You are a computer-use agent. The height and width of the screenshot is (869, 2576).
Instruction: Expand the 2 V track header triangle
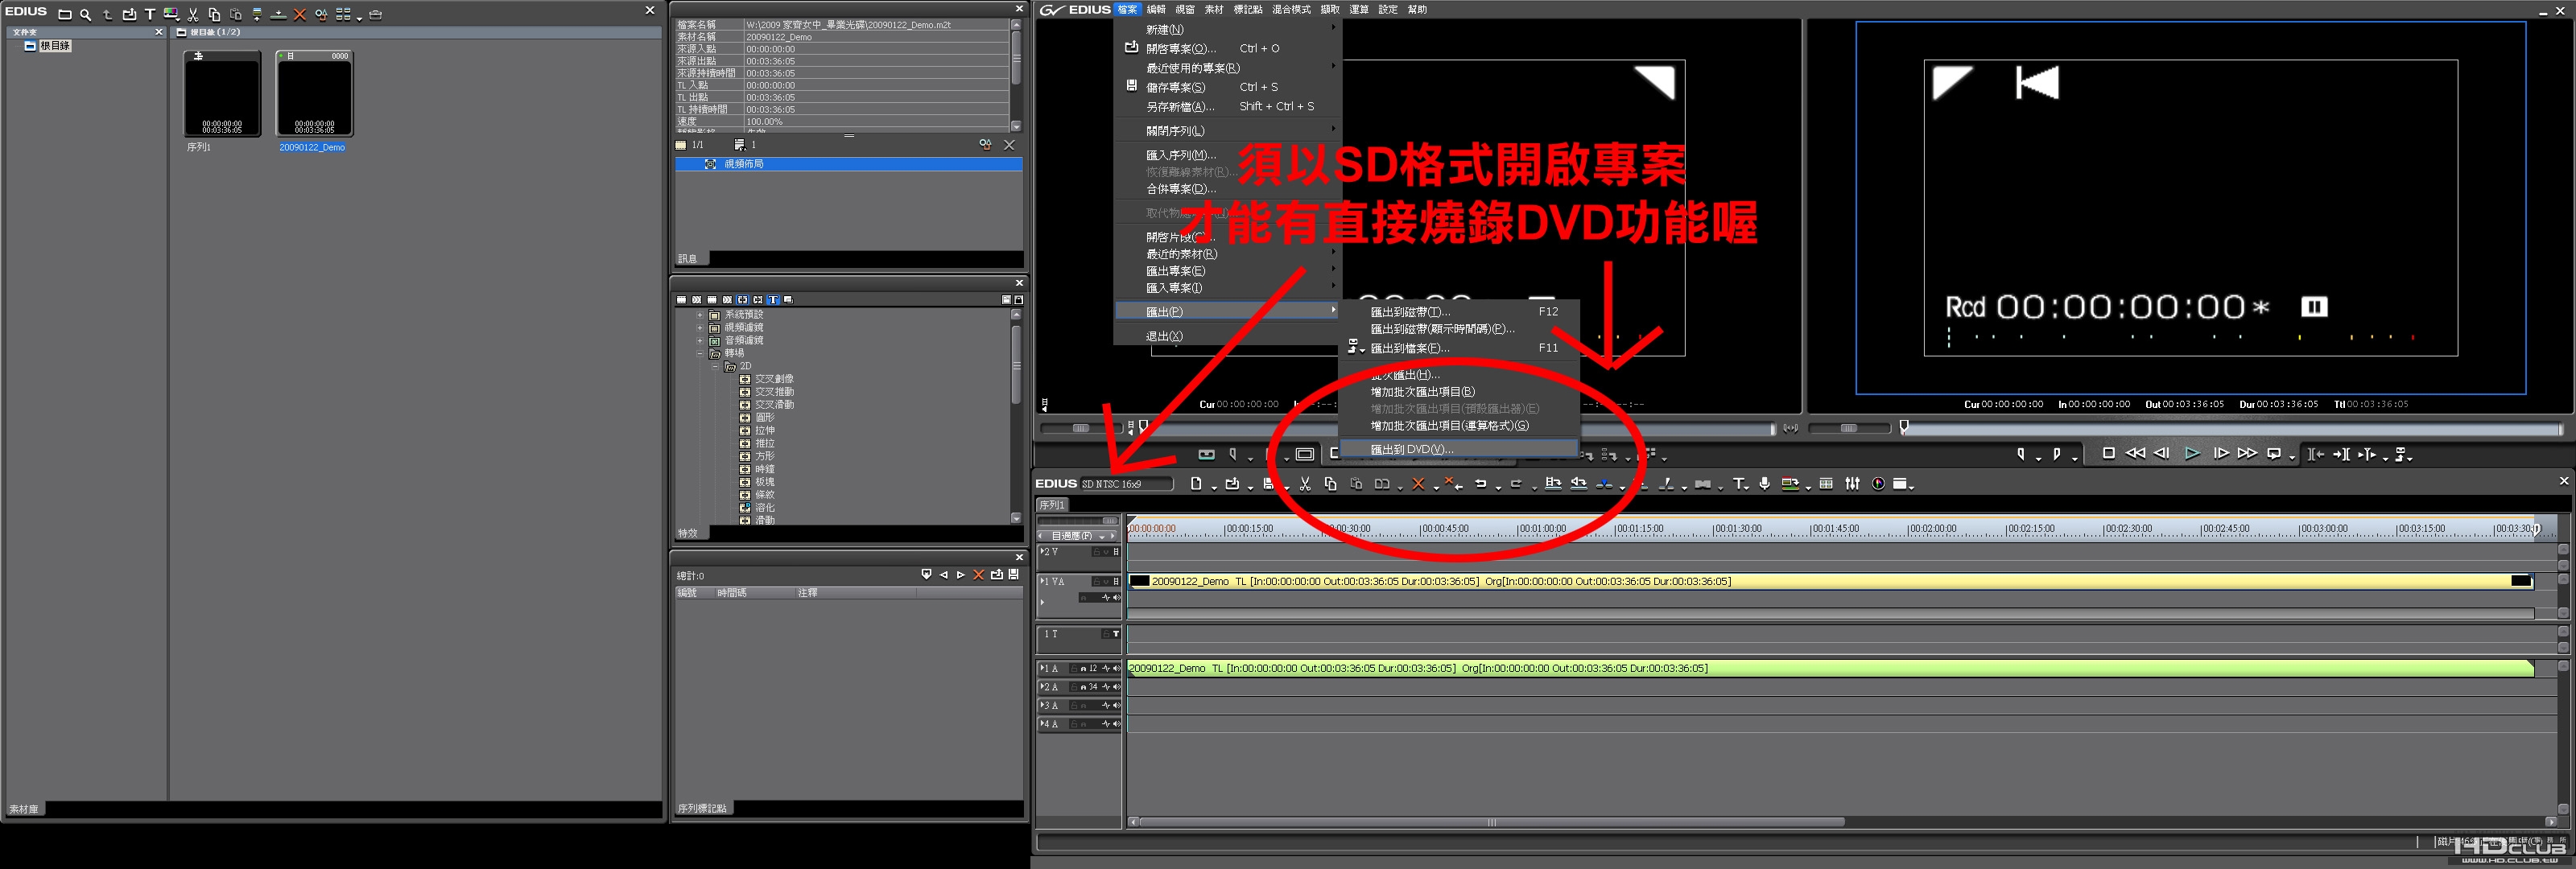pos(1043,551)
